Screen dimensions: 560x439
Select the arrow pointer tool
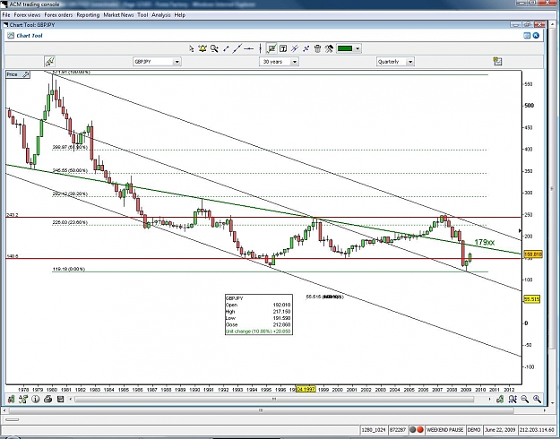[x=192, y=48]
